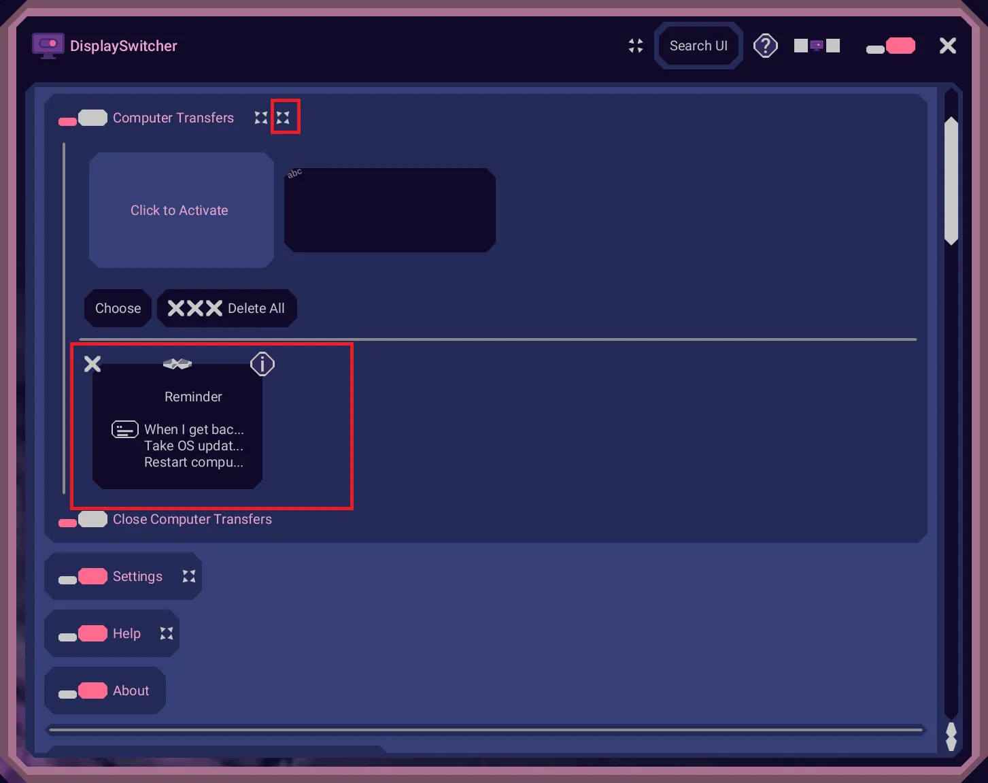This screenshot has width=988, height=783.
Task: Click the 'When I get bac...' line
Action: point(194,429)
